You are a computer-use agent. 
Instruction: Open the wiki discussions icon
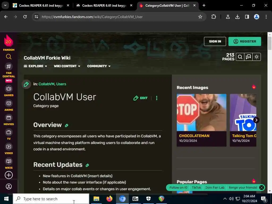pyautogui.click(x=248, y=57)
